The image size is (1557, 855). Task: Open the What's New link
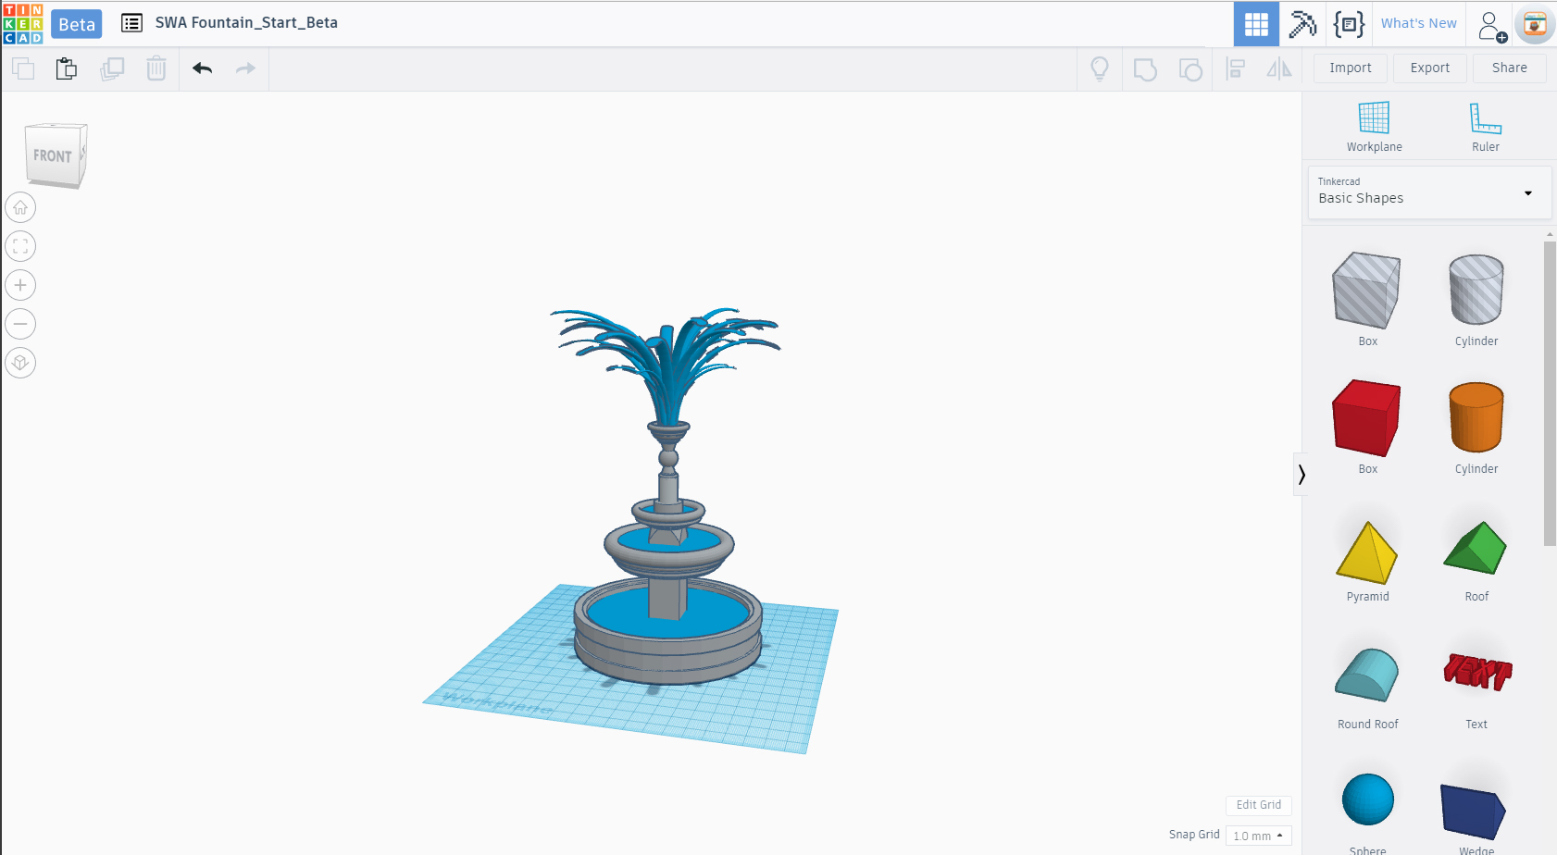(1419, 24)
